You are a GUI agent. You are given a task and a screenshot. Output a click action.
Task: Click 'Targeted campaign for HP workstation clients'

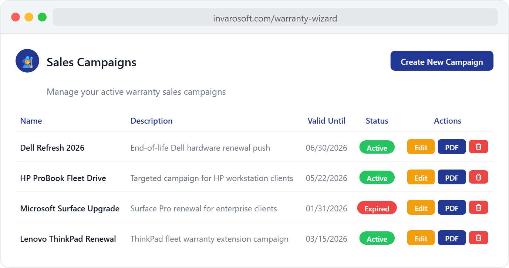pyautogui.click(x=212, y=178)
